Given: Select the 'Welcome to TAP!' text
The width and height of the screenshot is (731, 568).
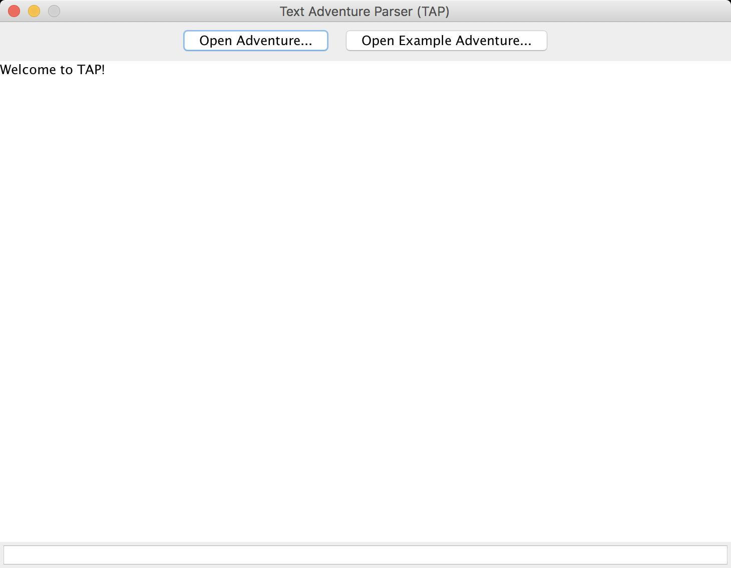Looking at the screenshot, I should coord(53,70).
